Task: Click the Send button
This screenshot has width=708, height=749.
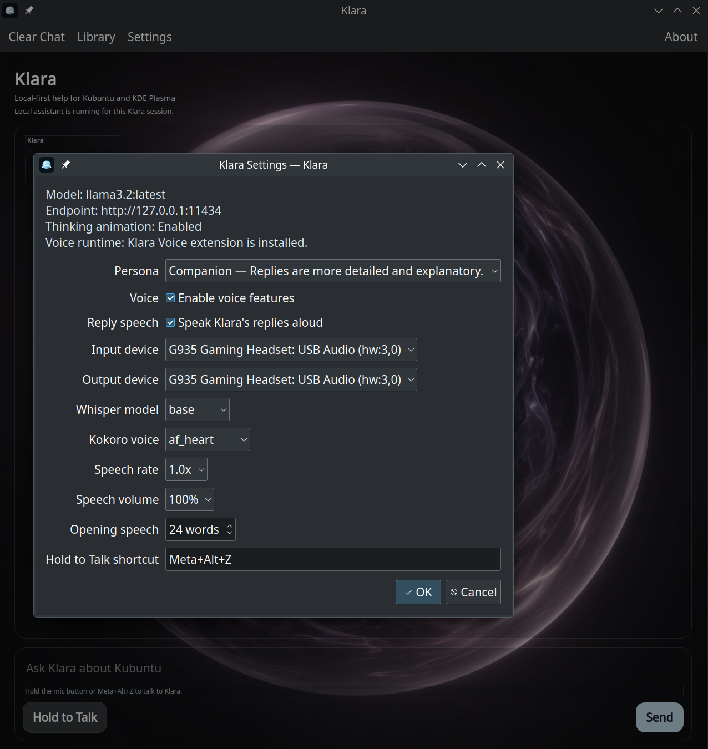Action: point(660,717)
